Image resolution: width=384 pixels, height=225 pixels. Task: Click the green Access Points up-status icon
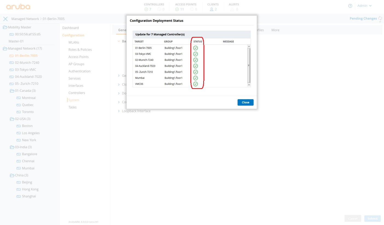click(x=177, y=9)
